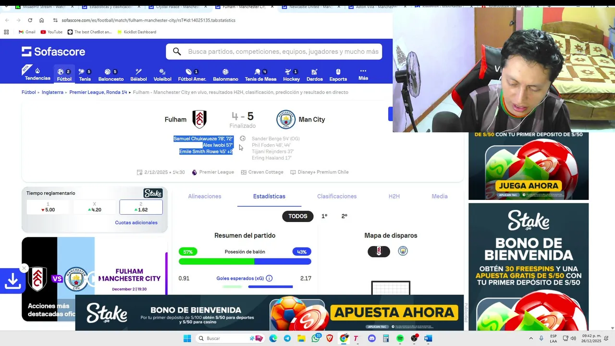Viewport: 615px width, 346px height.
Task: Click the possession bar in Resumen
Action: 245,261
